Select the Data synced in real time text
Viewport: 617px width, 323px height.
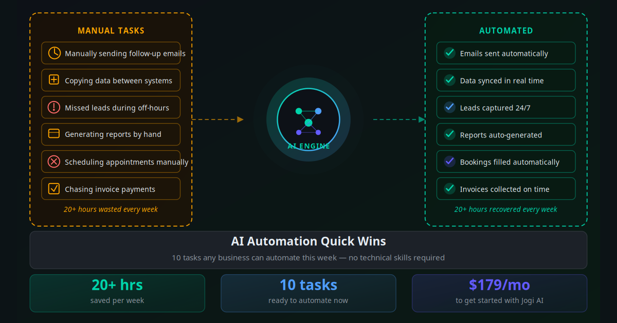point(502,80)
